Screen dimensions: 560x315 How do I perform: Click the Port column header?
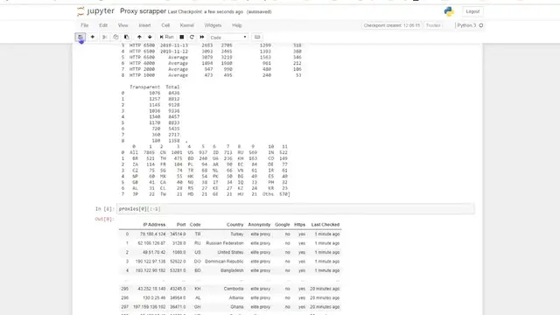point(181,225)
